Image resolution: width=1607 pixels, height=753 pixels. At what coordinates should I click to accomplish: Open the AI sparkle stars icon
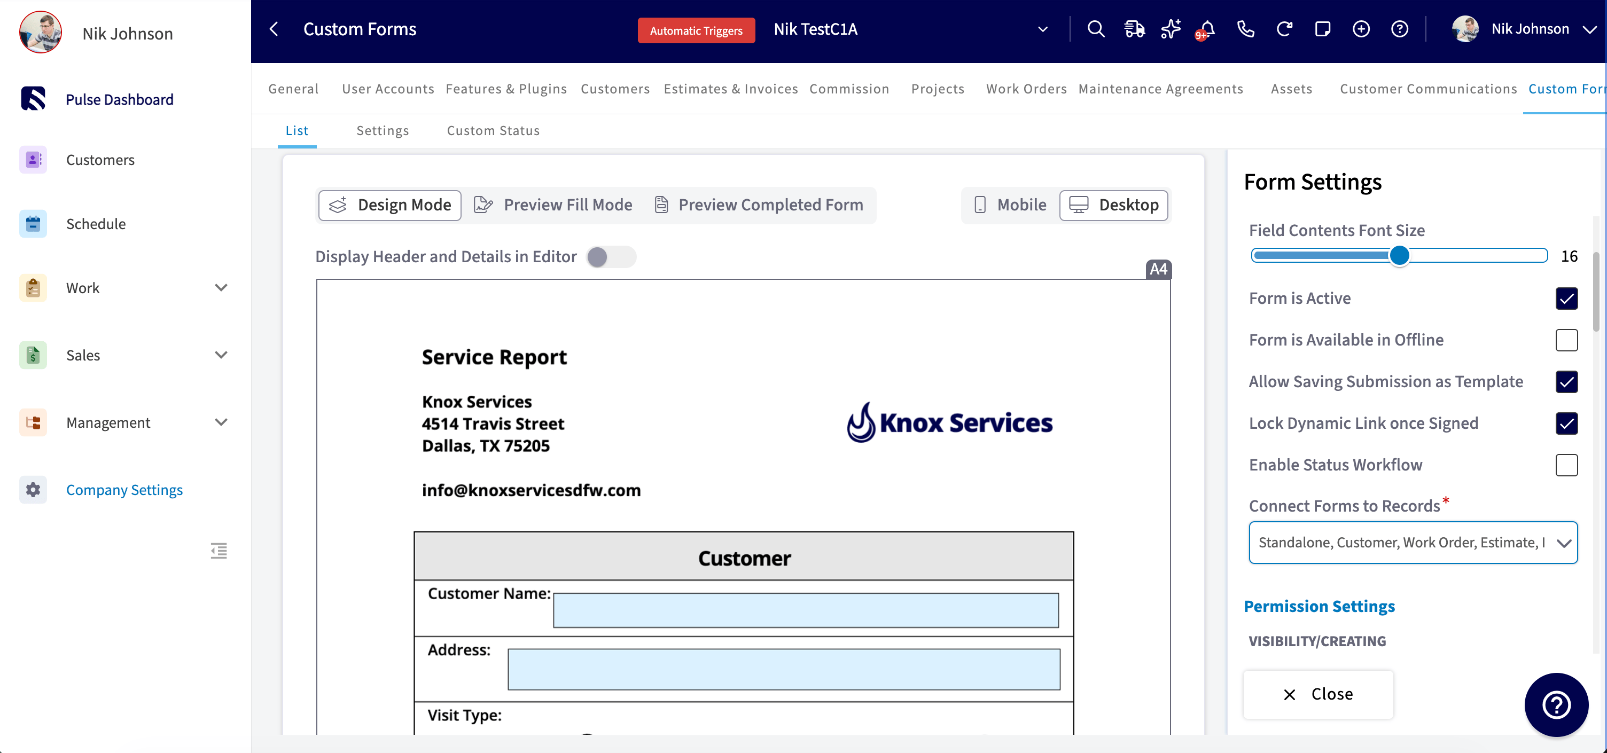pyautogui.click(x=1171, y=29)
